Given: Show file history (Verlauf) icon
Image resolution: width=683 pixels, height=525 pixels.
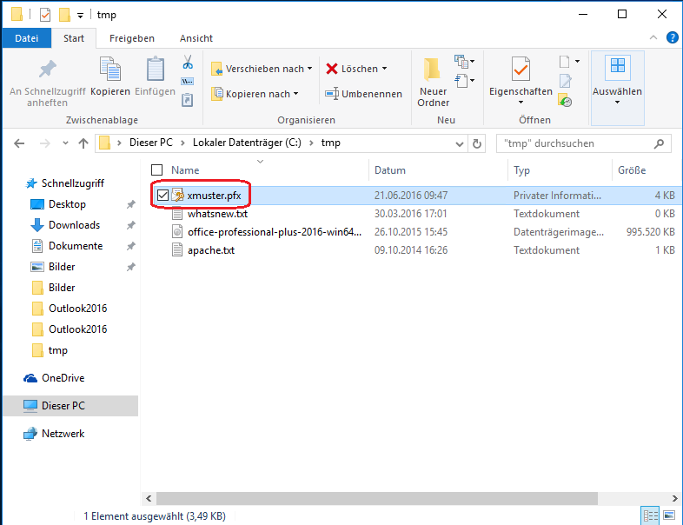Looking at the screenshot, I should pyautogui.click(x=565, y=101).
